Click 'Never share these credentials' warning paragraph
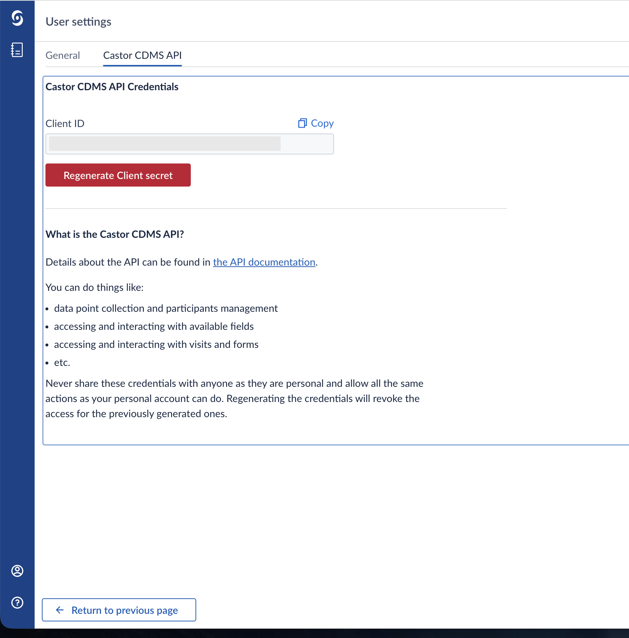The height and width of the screenshot is (638, 629). pos(234,398)
